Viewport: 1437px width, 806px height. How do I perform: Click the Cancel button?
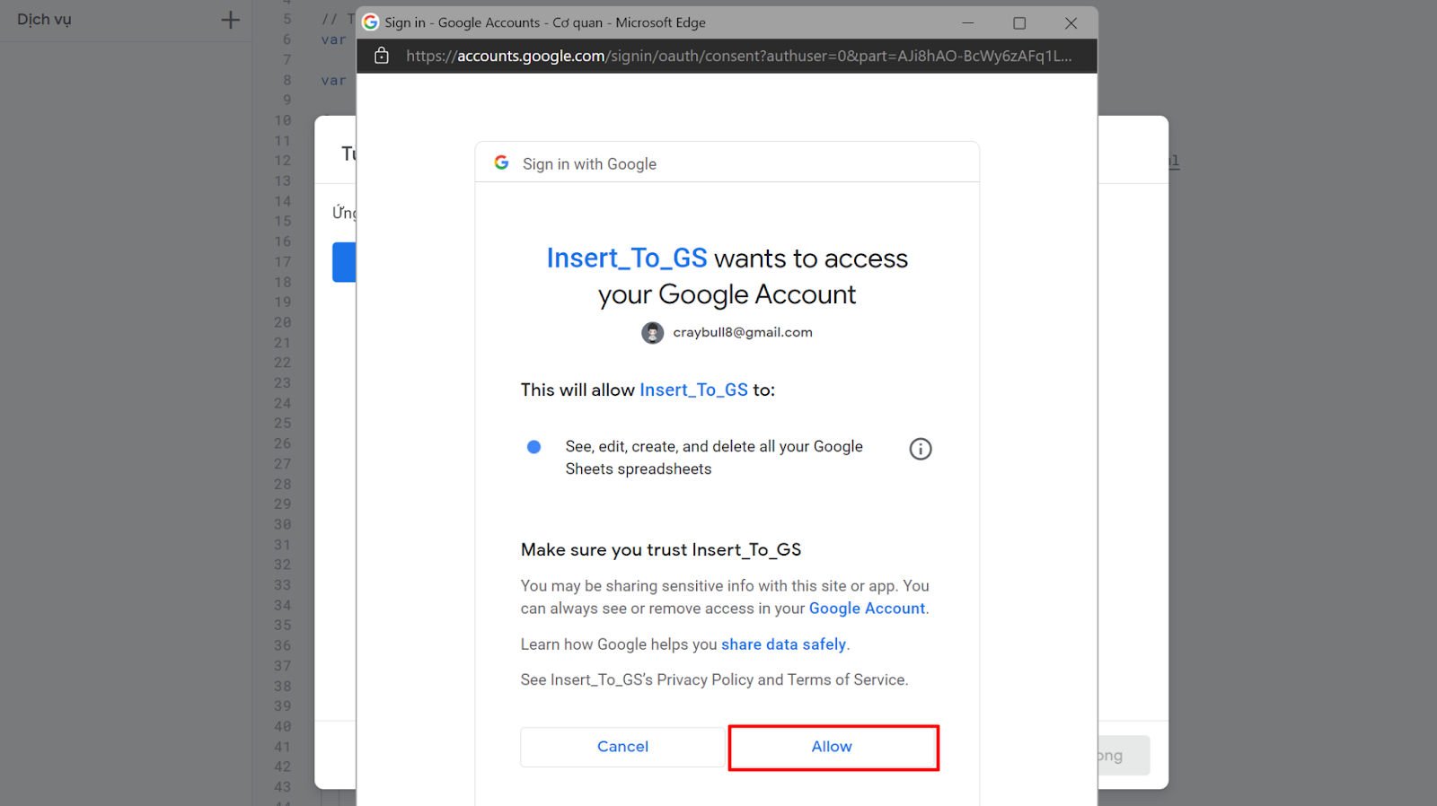click(x=622, y=747)
